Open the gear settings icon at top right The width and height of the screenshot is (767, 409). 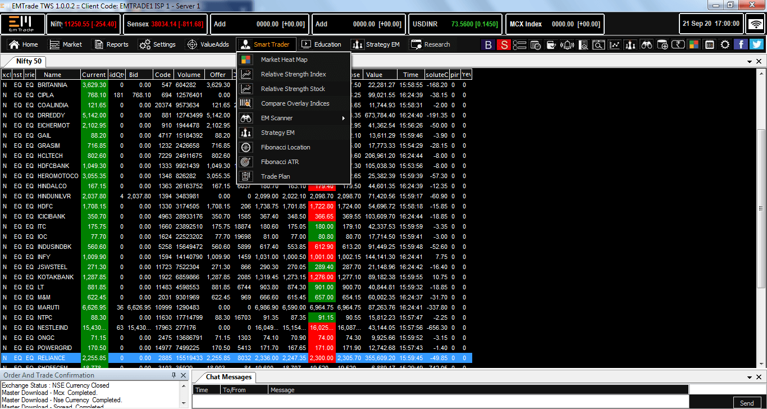click(725, 44)
